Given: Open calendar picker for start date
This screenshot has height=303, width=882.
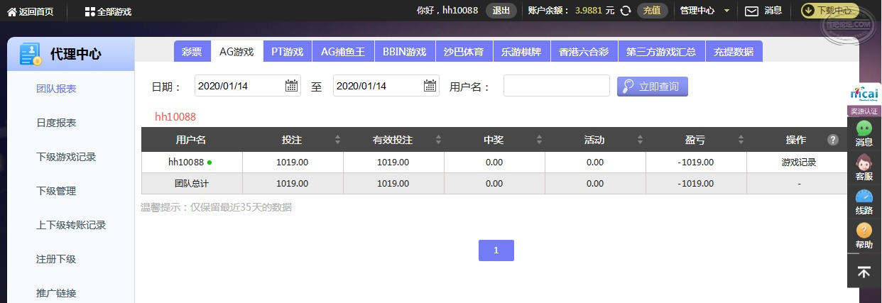Looking at the screenshot, I should point(291,86).
